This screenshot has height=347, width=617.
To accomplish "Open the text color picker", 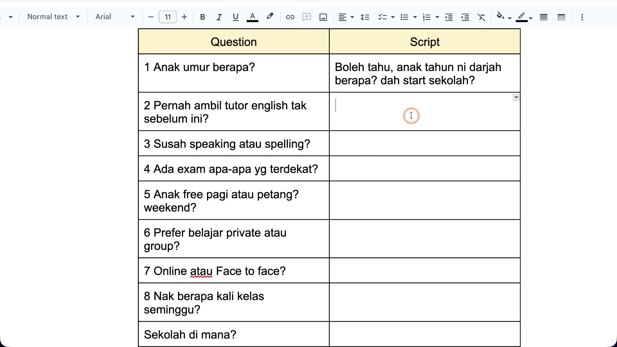I will pos(252,17).
